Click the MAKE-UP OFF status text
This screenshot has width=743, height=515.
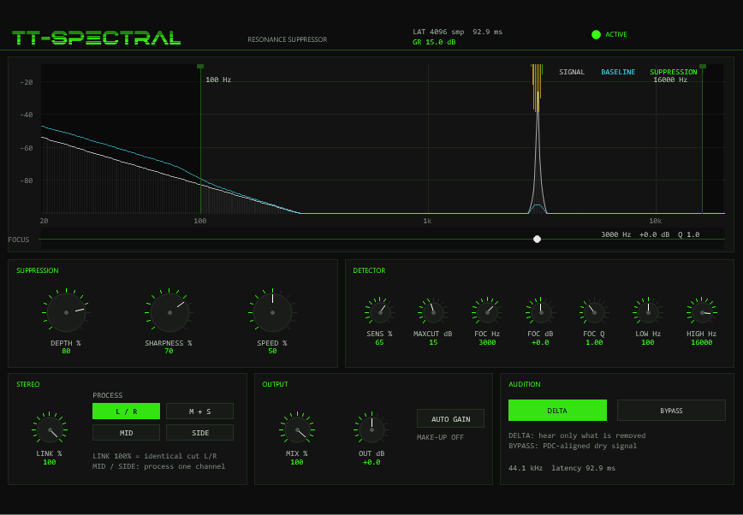click(440, 437)
